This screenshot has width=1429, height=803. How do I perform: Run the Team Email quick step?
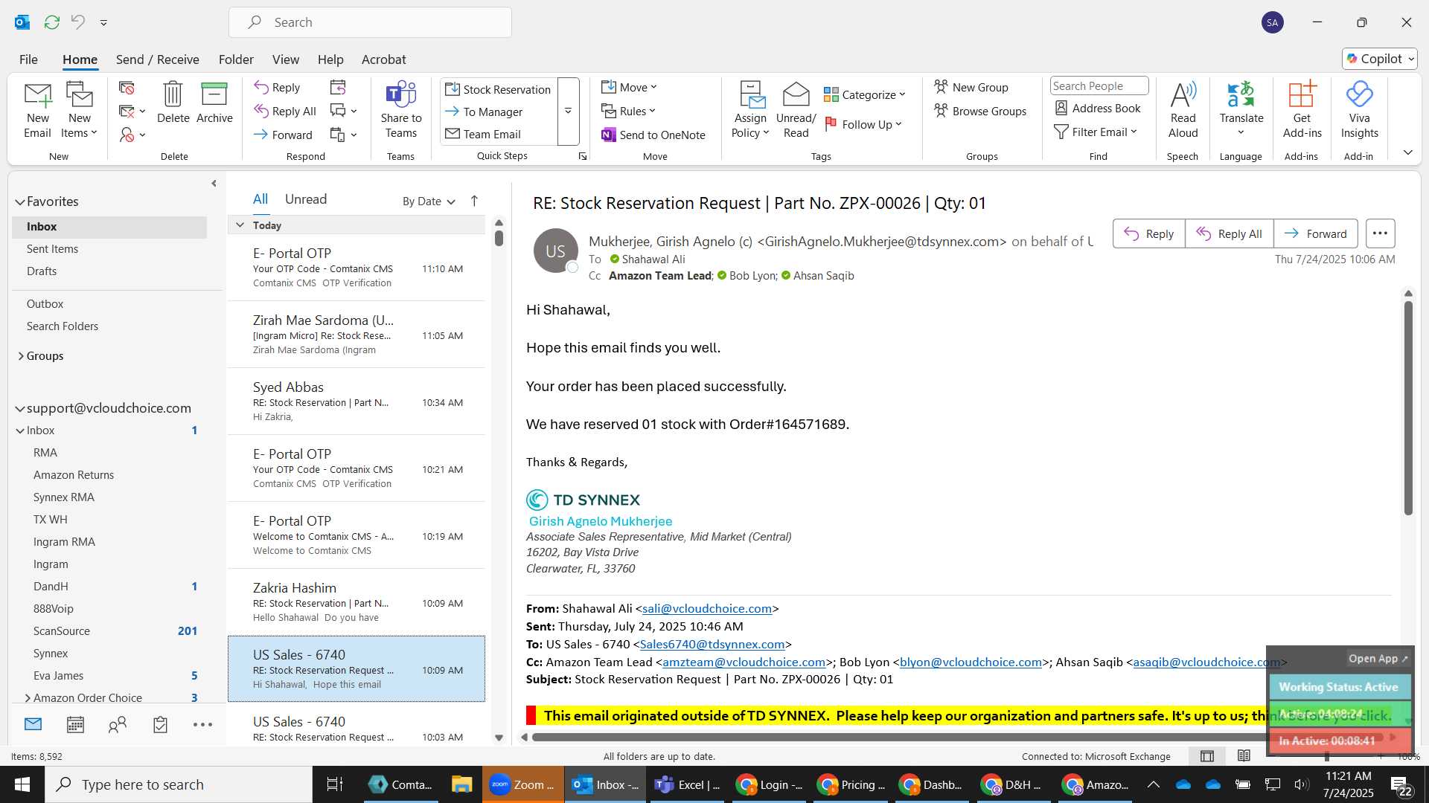pyautogui.click(x=483, y=134)
